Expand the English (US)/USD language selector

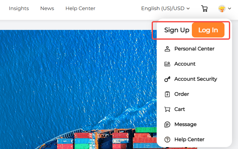point(165,9)
